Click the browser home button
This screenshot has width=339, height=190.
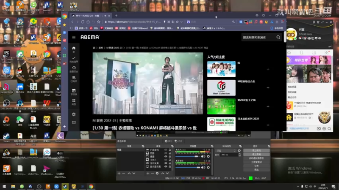pos(88,22)
